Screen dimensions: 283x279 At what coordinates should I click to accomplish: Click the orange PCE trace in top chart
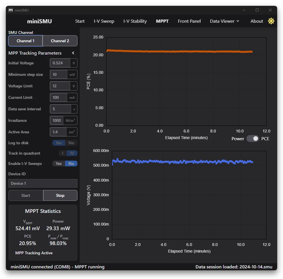point(180,51)
